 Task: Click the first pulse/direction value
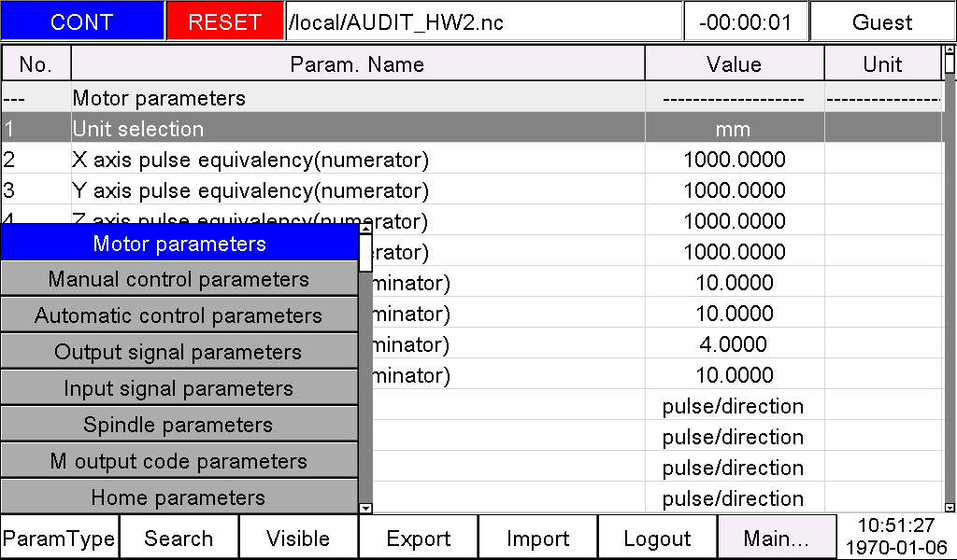[x=734, y=406]
